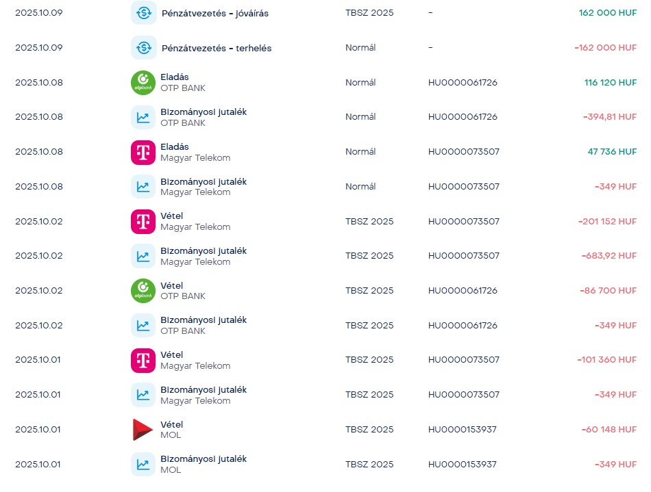Click the -60 148 HUF amount
This screenshot has height=492, width=651.
coord(609,430)
